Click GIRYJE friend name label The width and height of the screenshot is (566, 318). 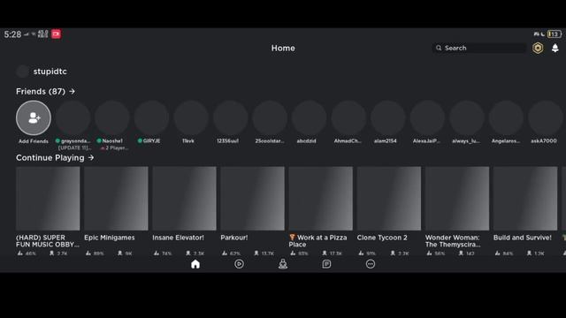click(x=151, y=141)
